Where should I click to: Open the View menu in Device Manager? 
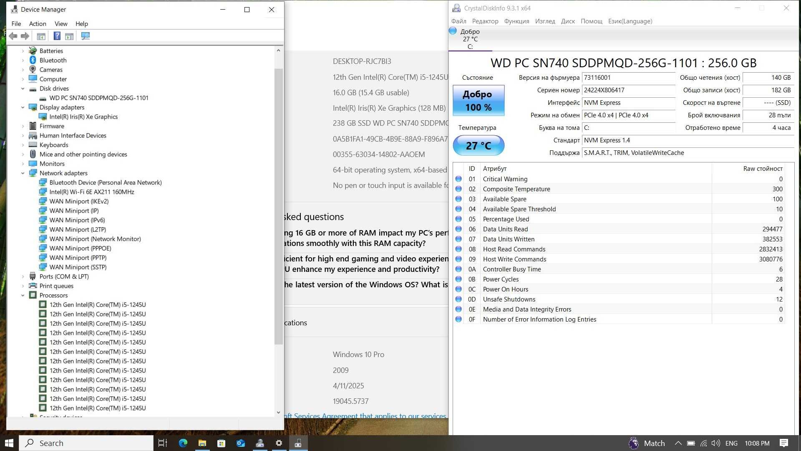coord(61,24)
